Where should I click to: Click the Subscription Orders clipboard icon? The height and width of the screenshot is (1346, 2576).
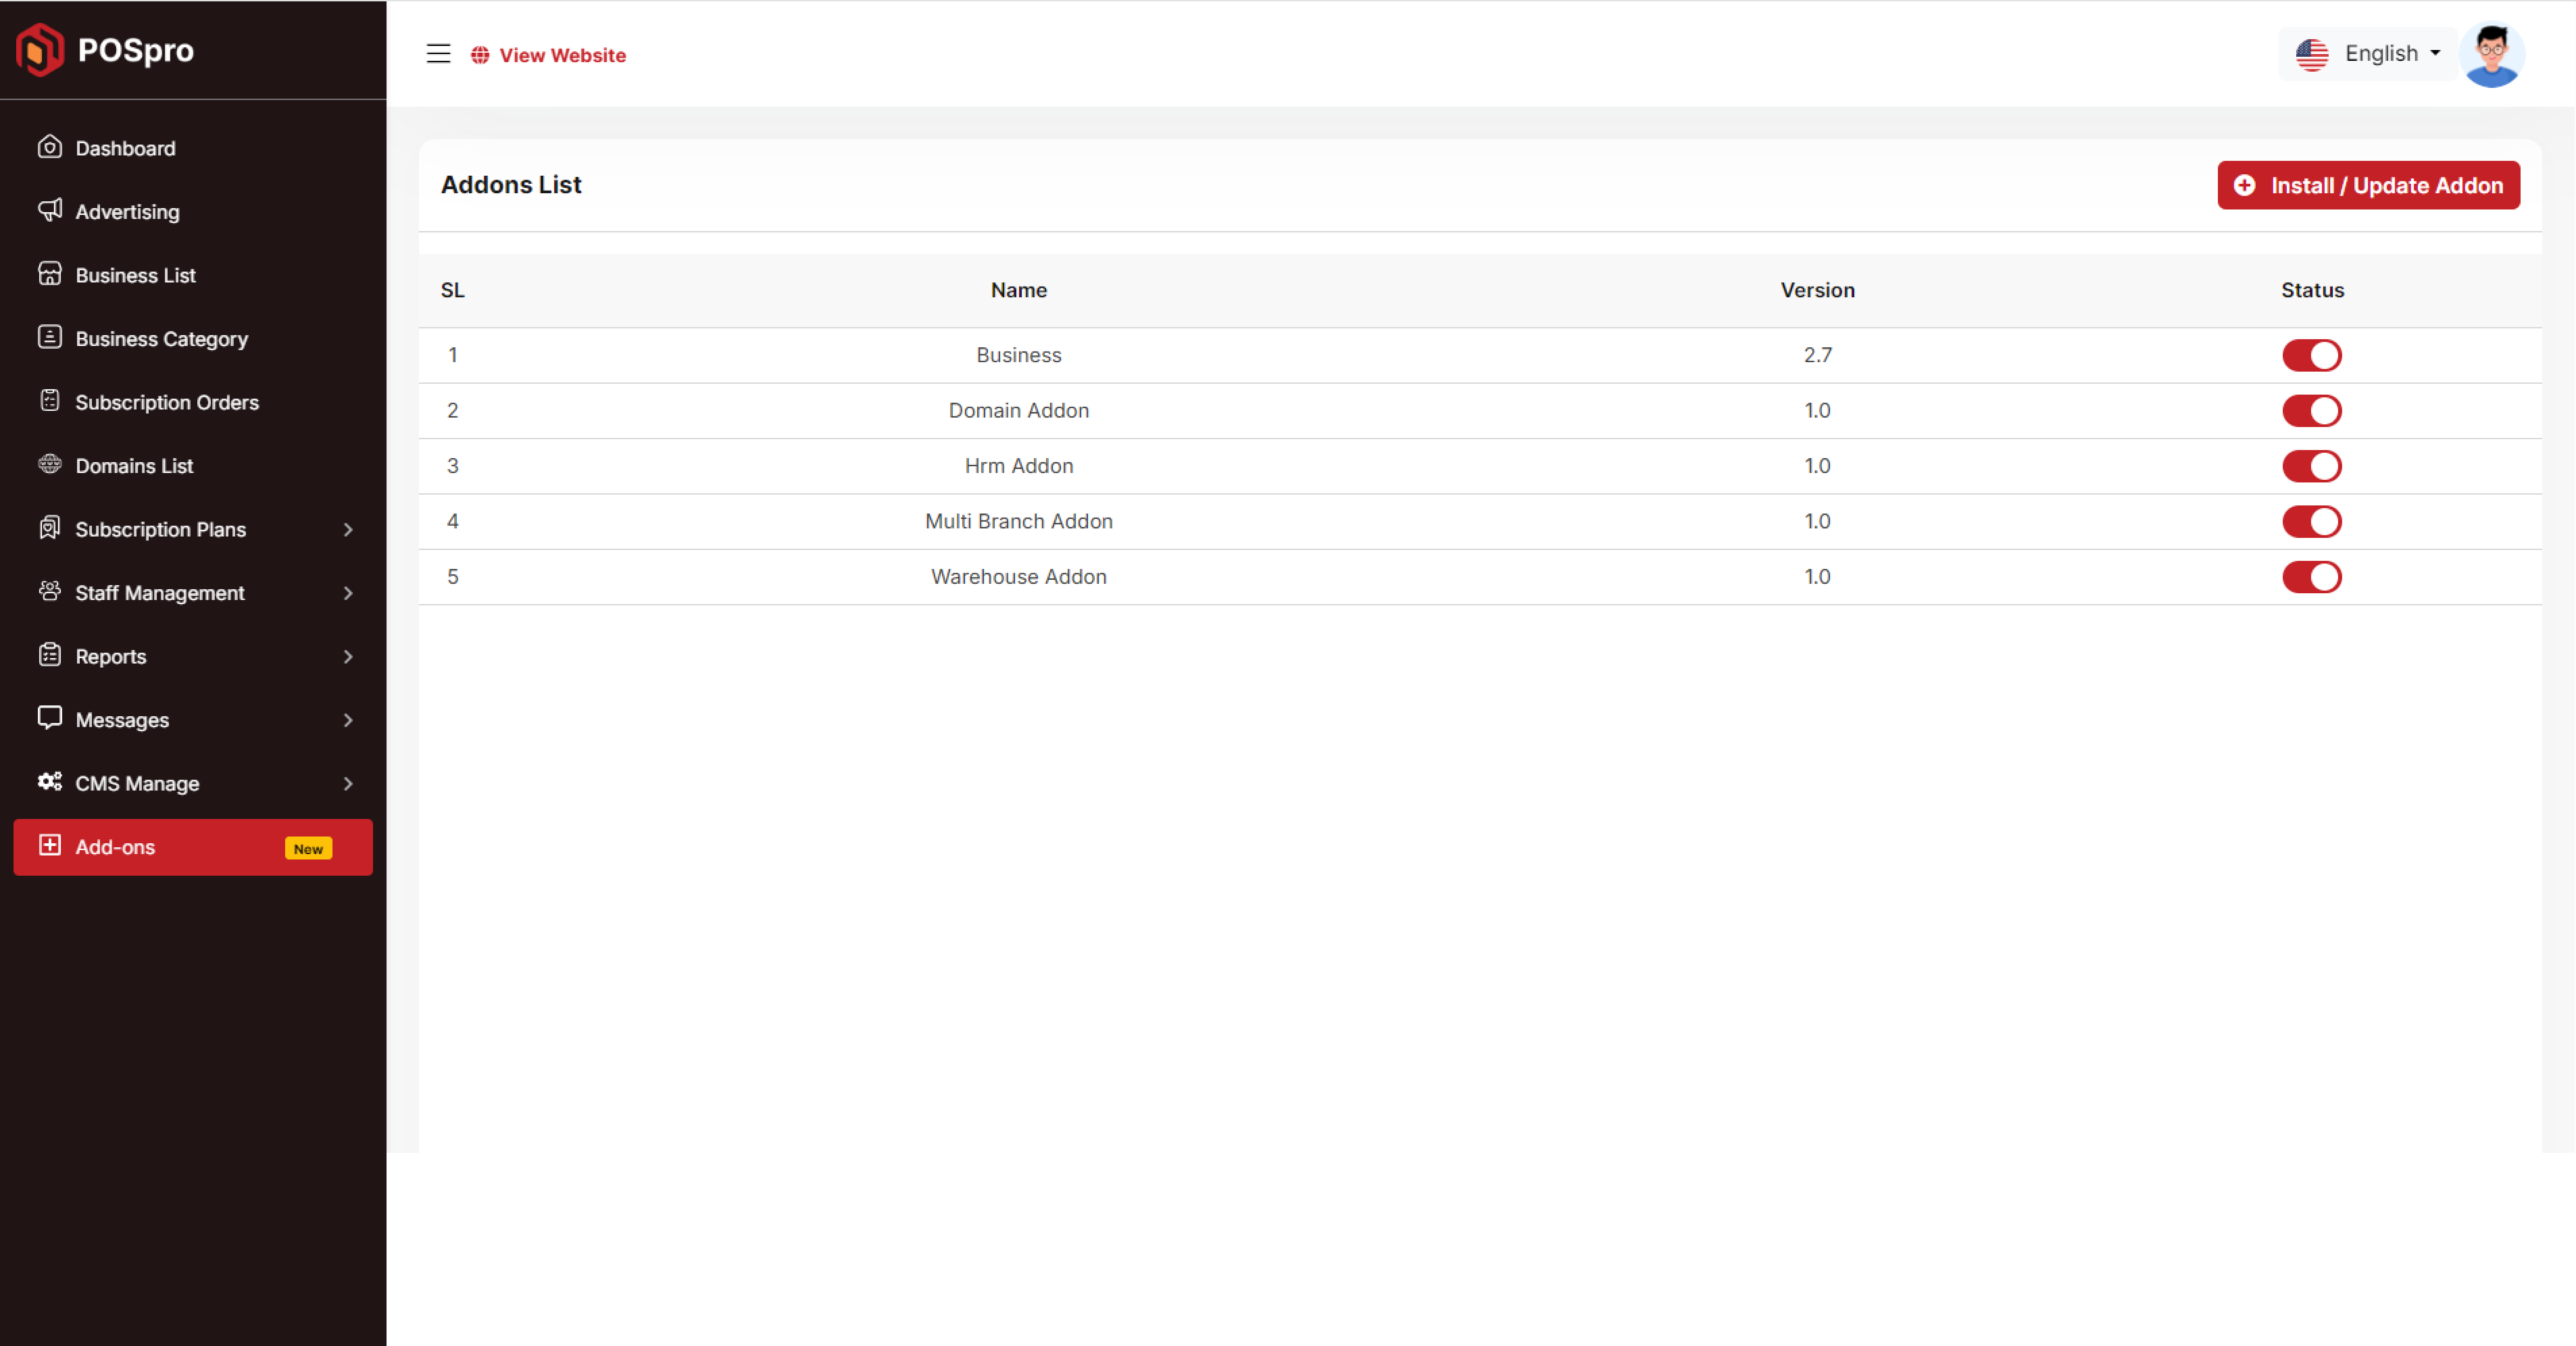coord(50,401)
